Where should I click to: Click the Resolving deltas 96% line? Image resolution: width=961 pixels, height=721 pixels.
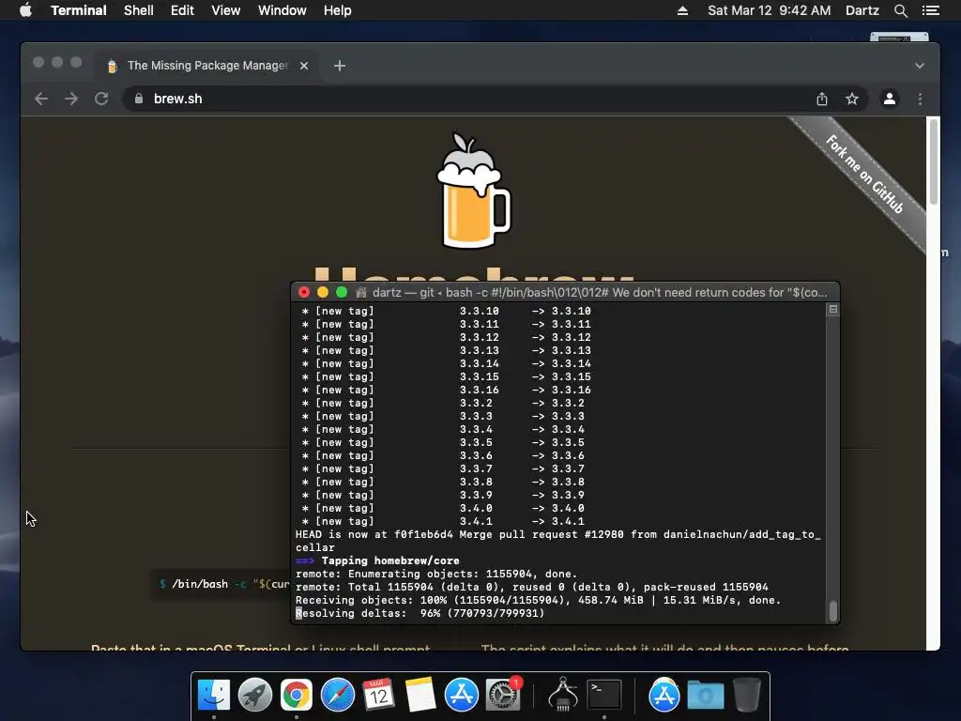click(x=419, y=614)
